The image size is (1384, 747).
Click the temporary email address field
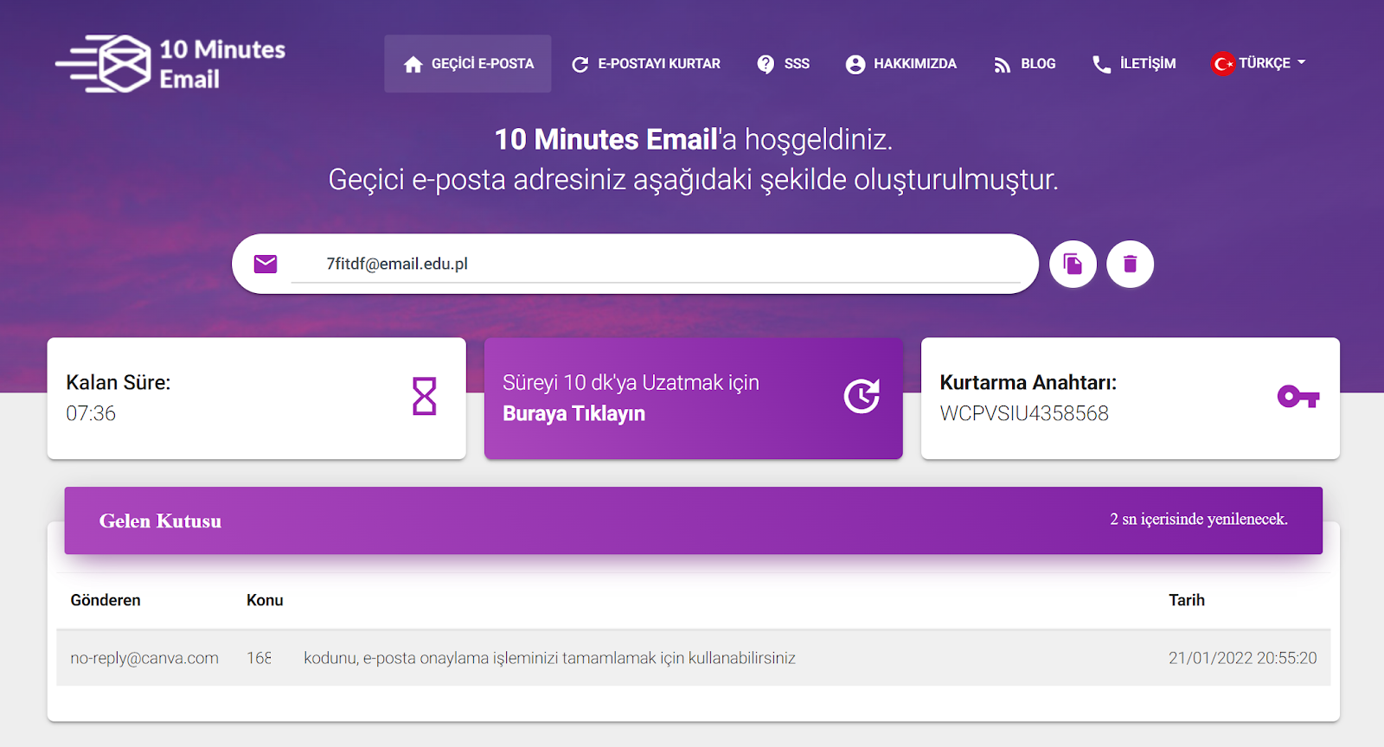point(656,264)
